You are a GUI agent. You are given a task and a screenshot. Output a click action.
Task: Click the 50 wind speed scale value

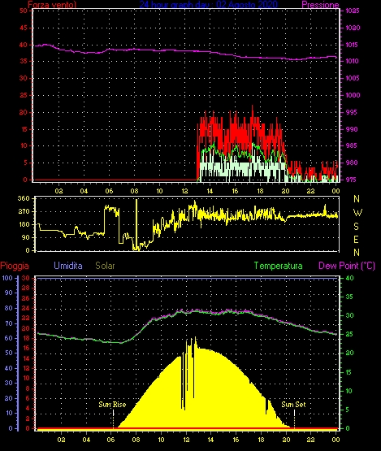point(24,11)
